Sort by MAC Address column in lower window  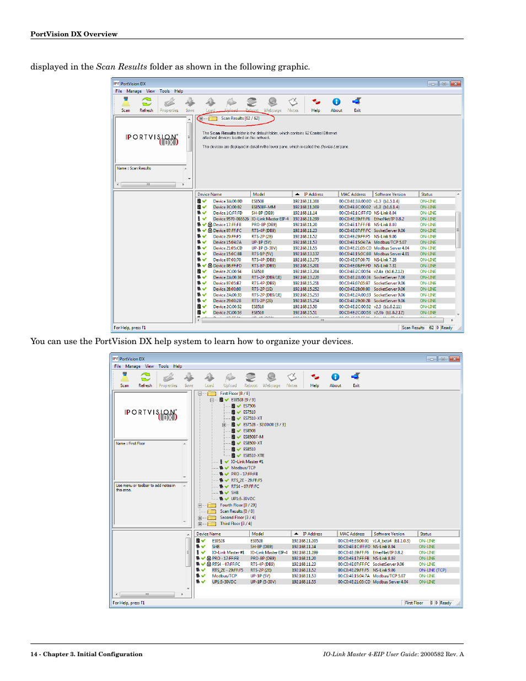355,534
